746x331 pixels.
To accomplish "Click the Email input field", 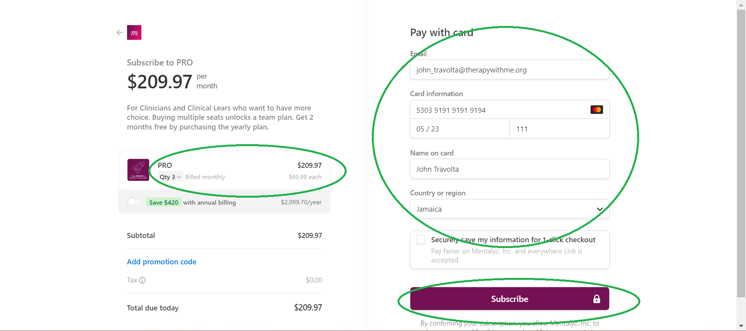I will click(510, 70).
